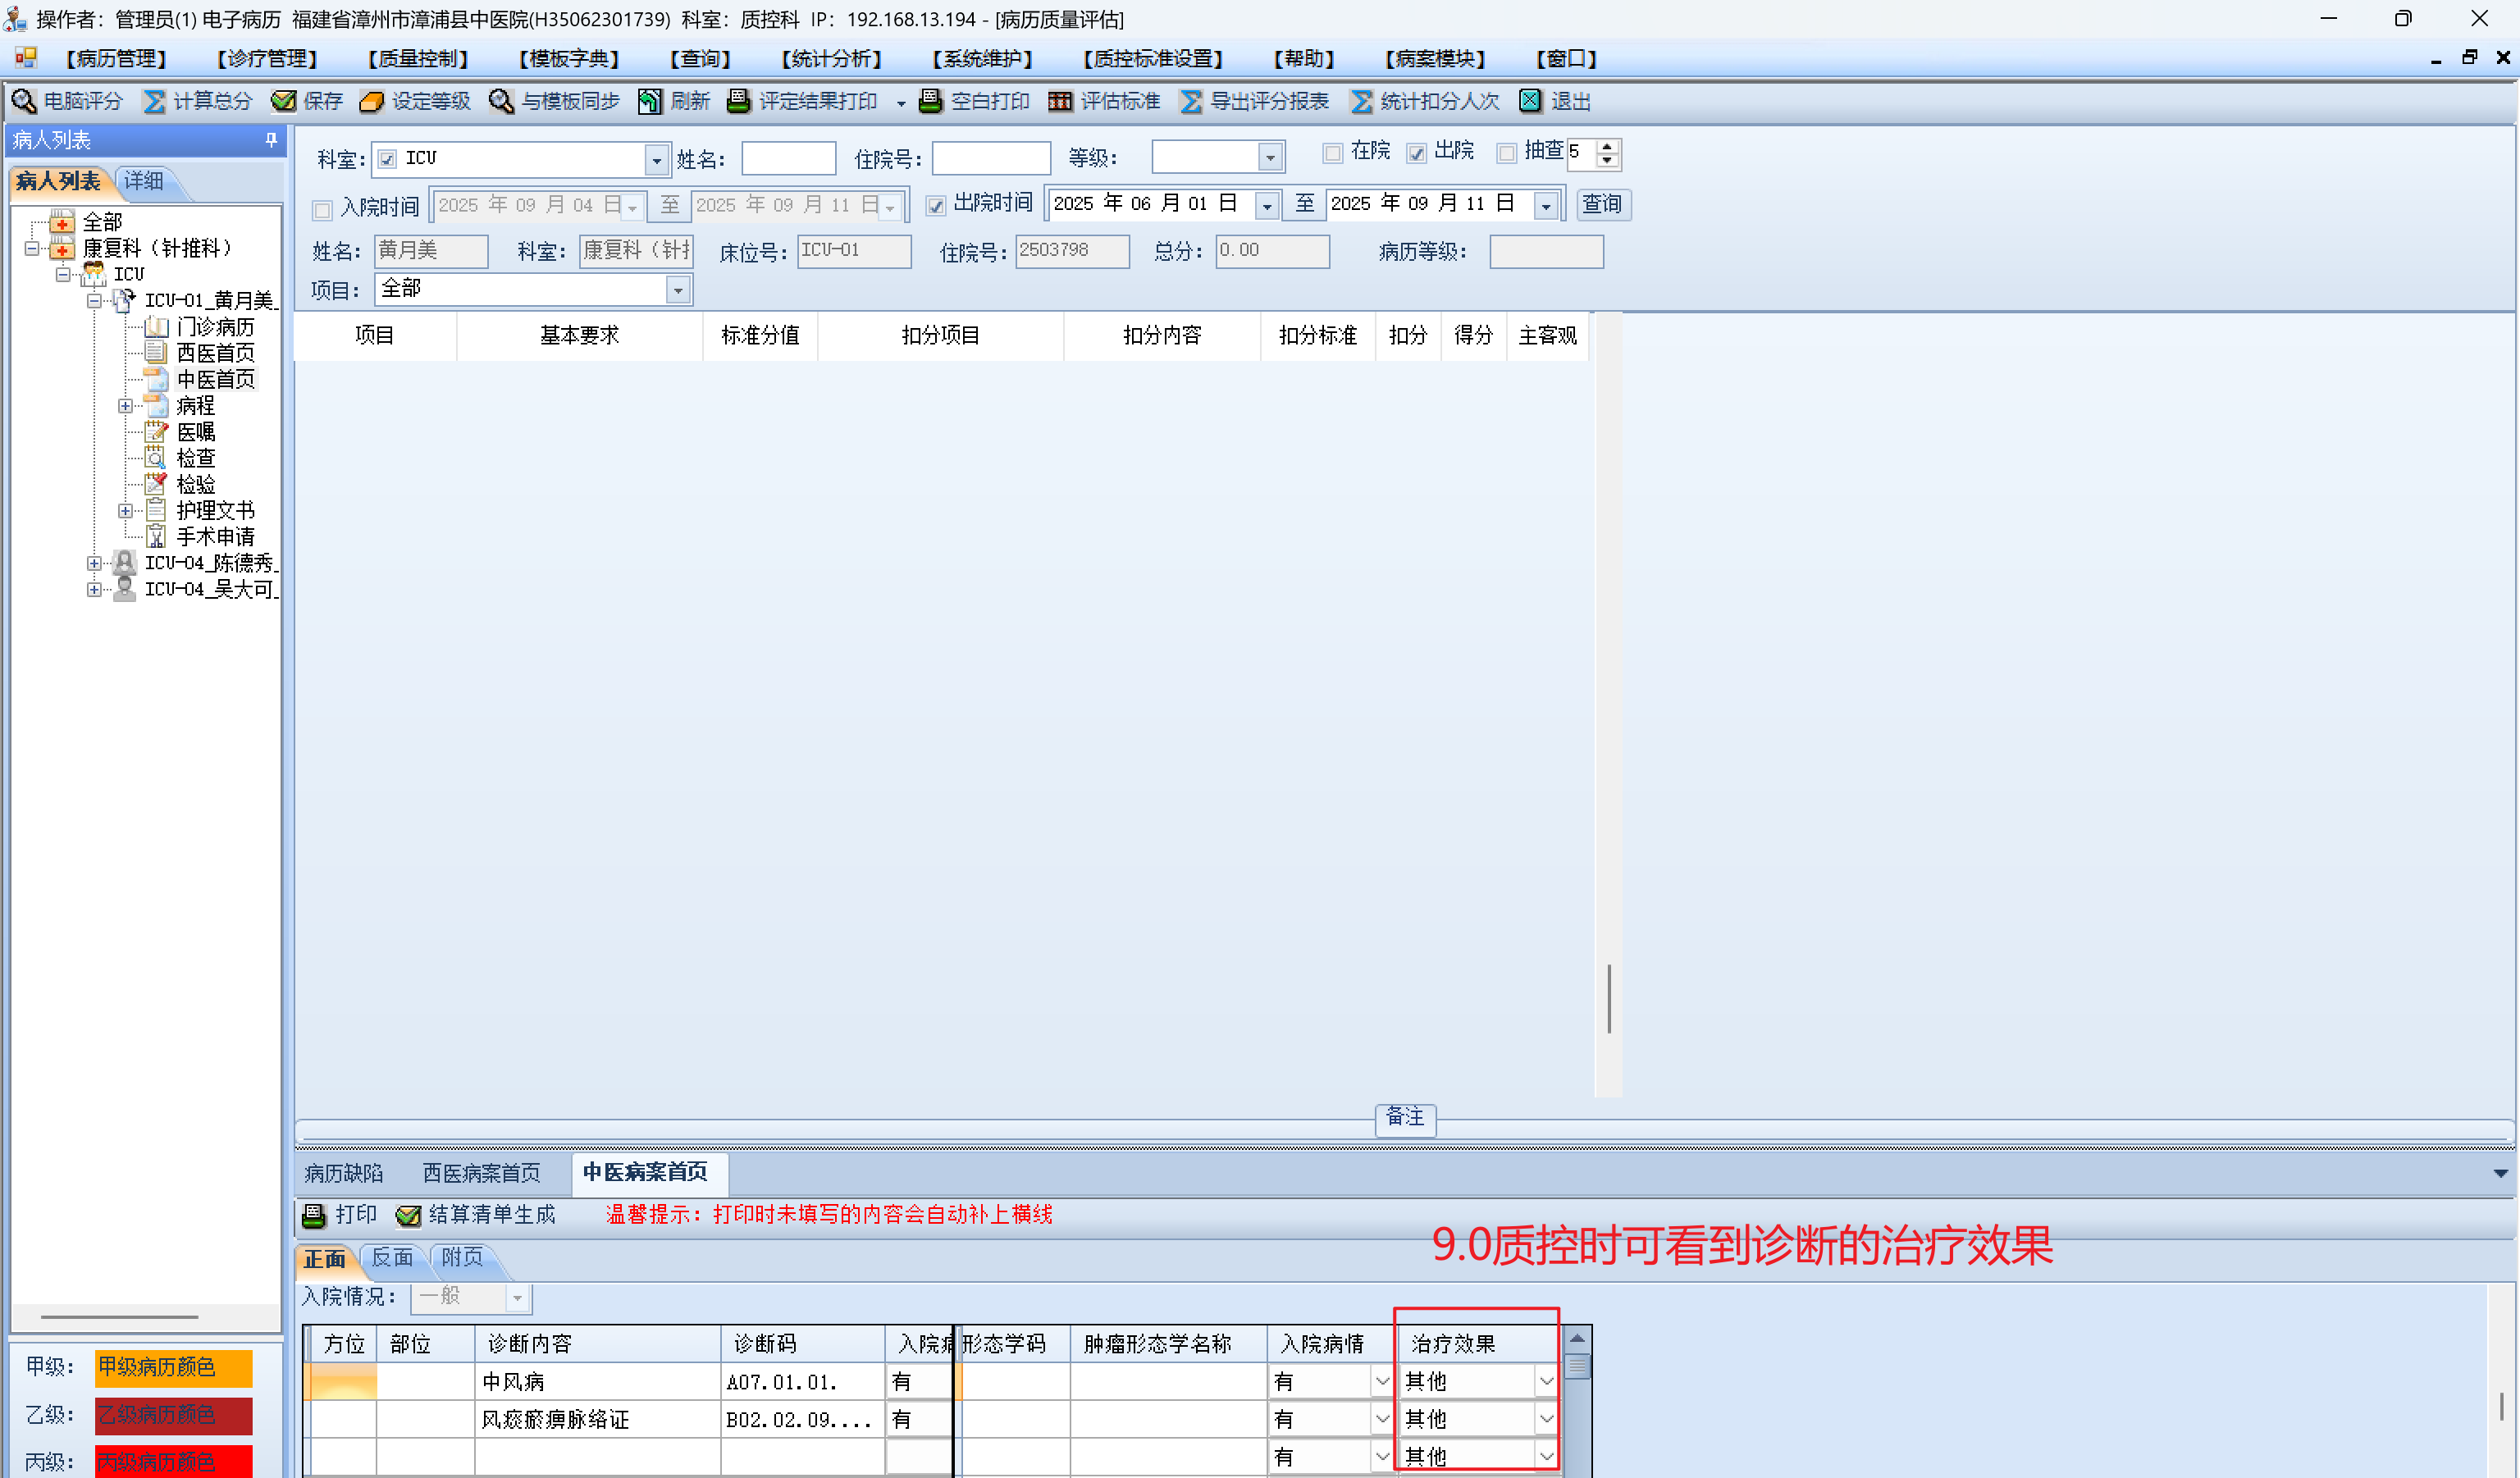Click the 保存 save icon

[x=284, y=101]
